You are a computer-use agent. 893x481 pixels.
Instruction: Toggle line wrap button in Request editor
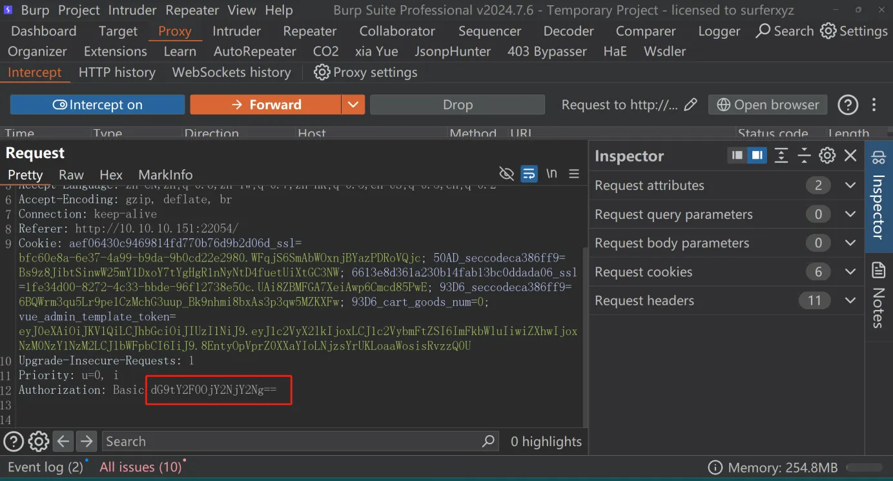[x=529, y=174]
